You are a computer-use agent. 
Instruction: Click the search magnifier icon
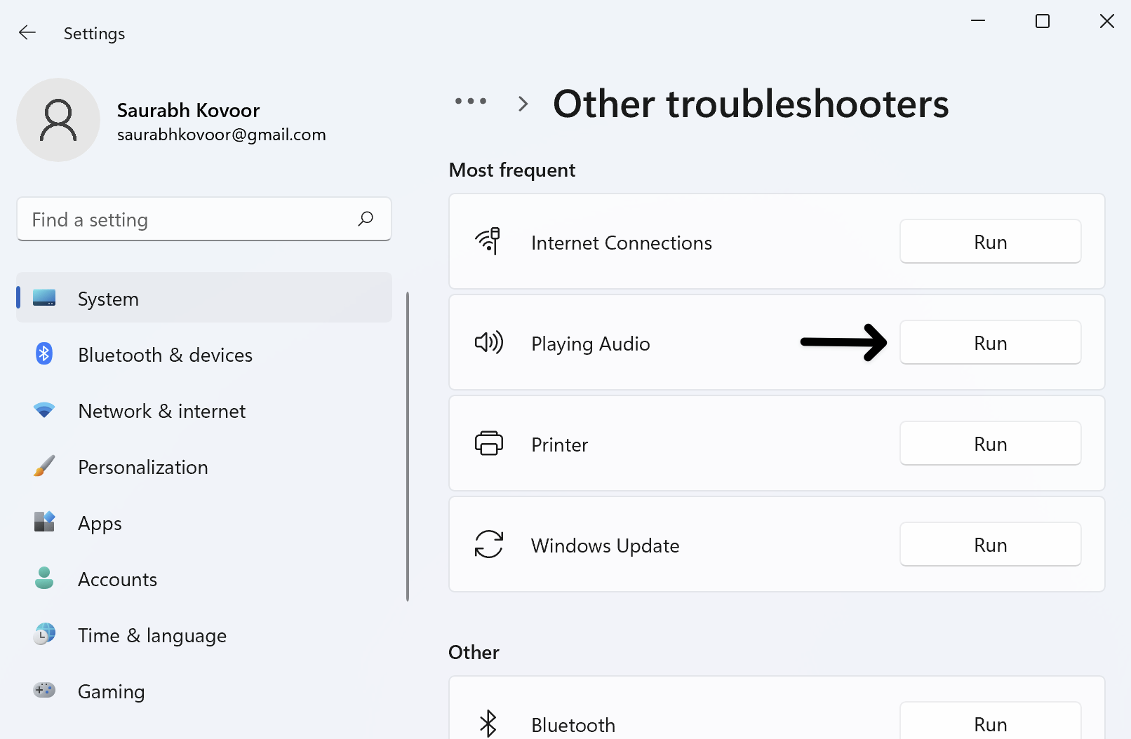tap(366, 219)
